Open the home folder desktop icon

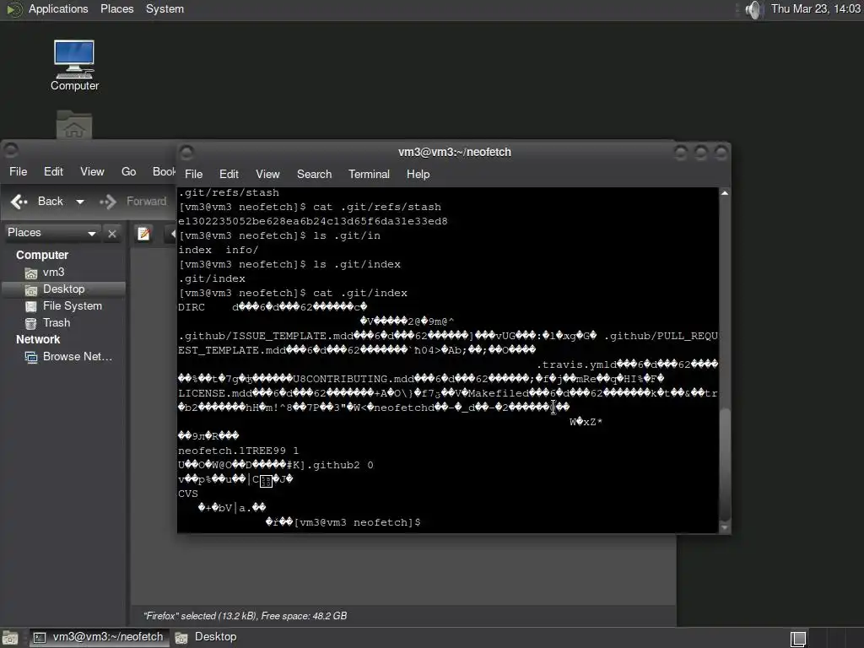(x=74, y=124)
